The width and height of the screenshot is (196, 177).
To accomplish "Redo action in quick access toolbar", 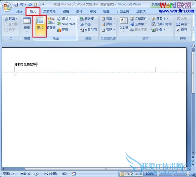I will click(30, 5).
